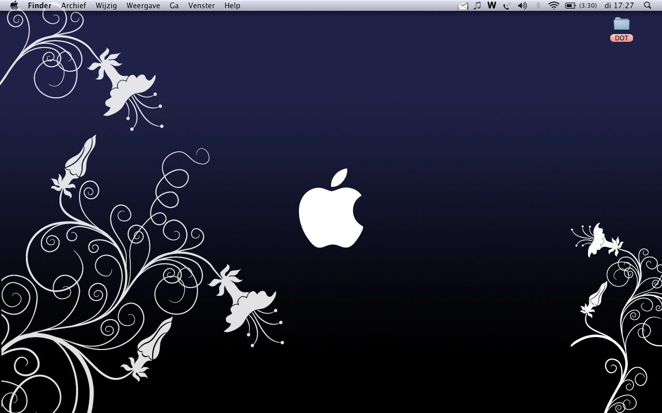Open the Ga menu
Viewport: 662px width, 413px height.
pos(174,5)
